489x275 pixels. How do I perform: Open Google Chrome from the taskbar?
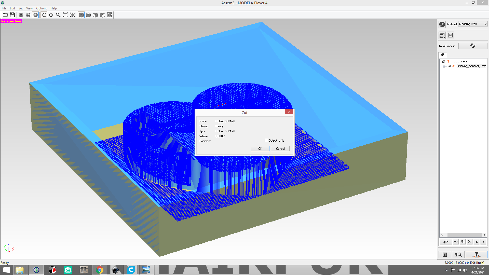[x=100, y=270]
